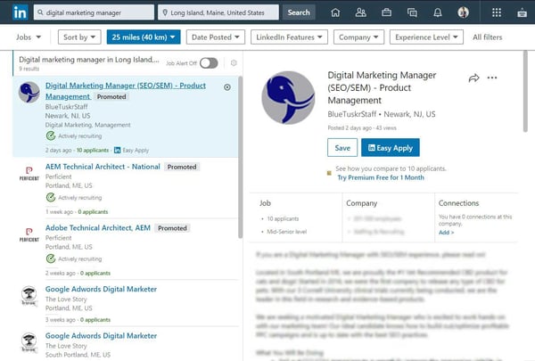Open the Jobs dropdown
This screenshot has width=535, height=361.
pos(29,37)
